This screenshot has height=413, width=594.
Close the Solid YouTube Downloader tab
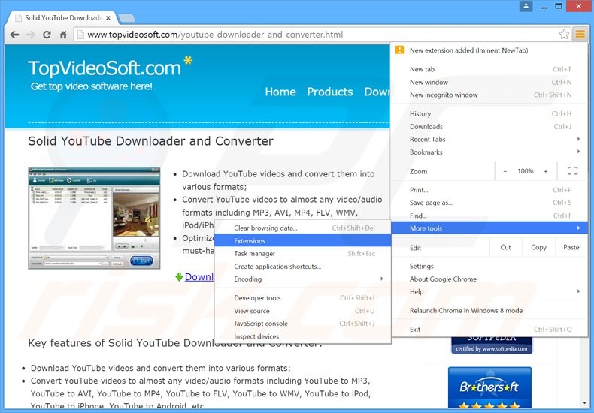tap(108, 18)
